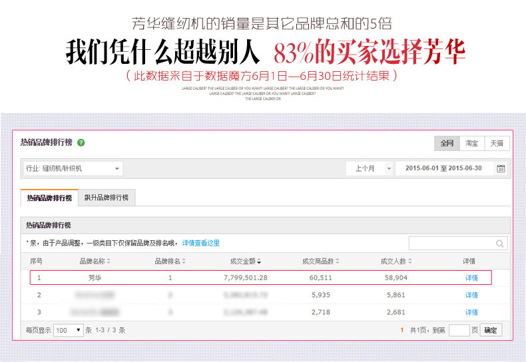Image resolution: width=526 pixels, height=362 pixels.
Task: Open the rows-per-page 100 dropdown
Action: pos(68,330)
